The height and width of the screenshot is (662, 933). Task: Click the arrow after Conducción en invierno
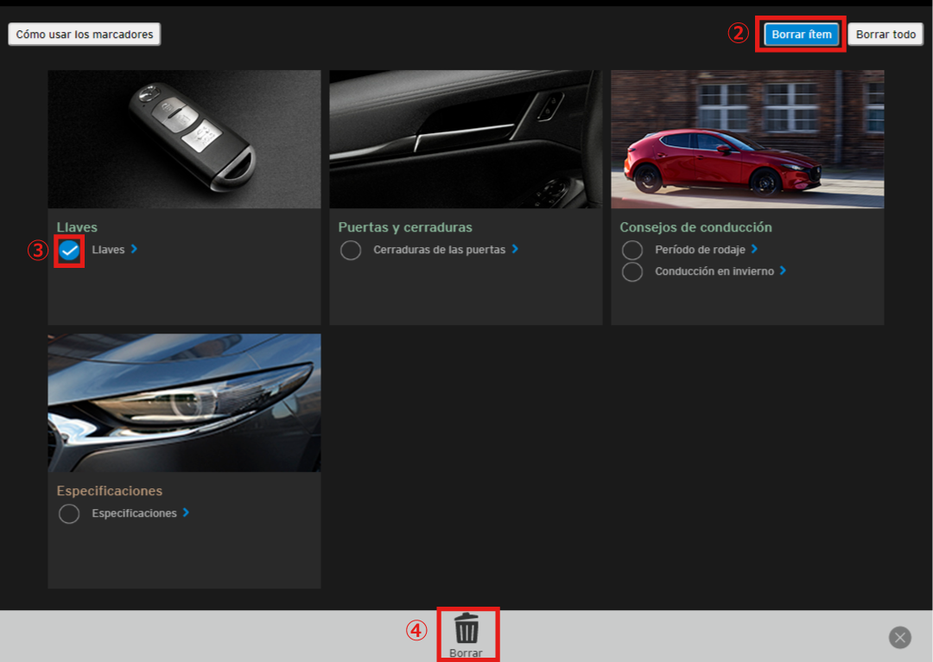point(783,271)
